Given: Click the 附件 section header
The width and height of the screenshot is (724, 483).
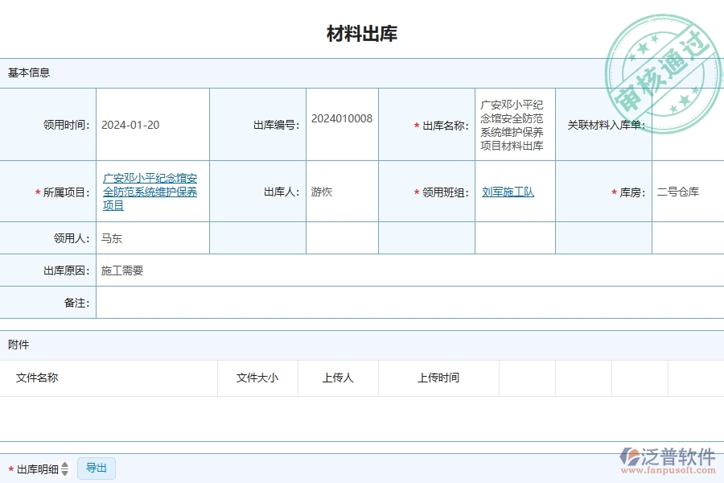Looking at the screenshot, I should coord(18,345).
